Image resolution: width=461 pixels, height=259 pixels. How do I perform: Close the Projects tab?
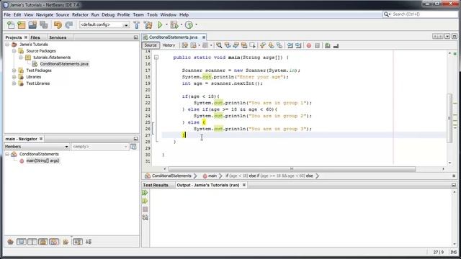pyautogui.click(x=26, y=37)
